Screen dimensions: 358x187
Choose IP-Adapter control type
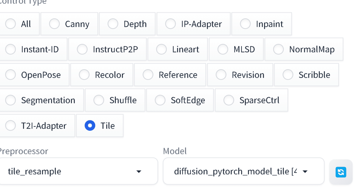[170, 24]
